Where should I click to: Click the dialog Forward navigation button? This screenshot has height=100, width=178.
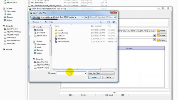(x=36, y=17)
